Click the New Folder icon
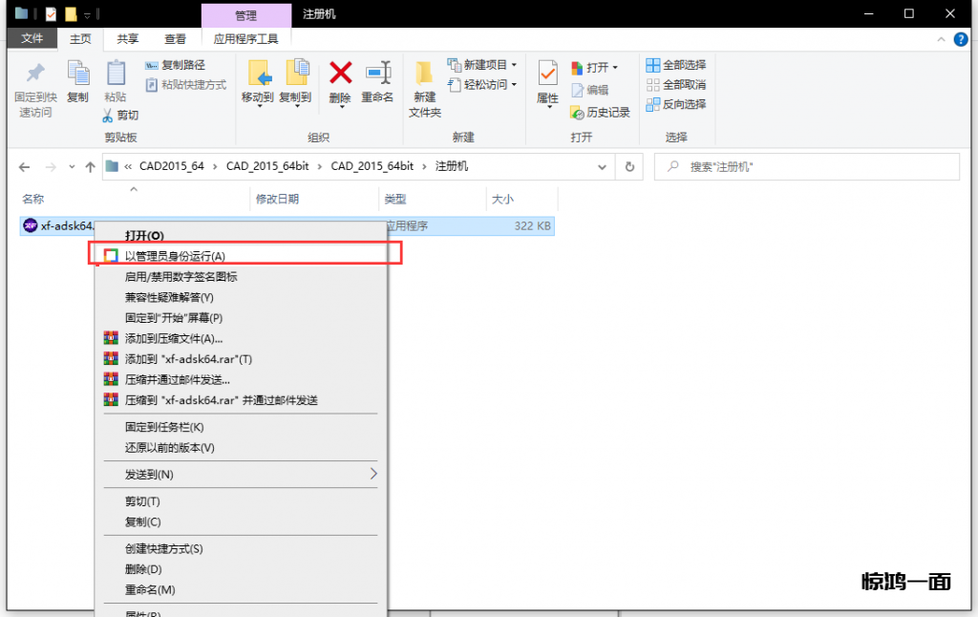 click(425, 74)
